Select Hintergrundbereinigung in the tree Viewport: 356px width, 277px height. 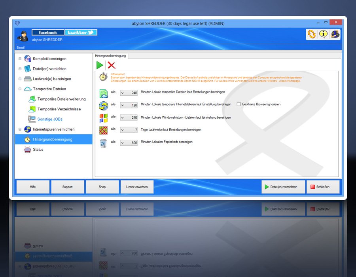53,139
